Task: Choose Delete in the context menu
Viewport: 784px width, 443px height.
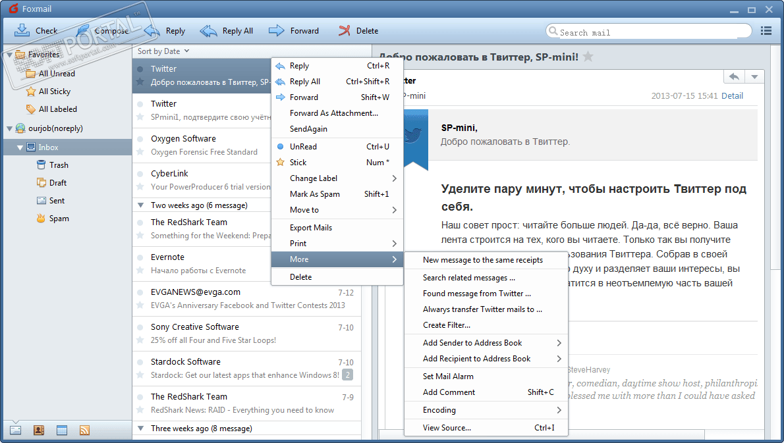Action: tap(337, 277)
